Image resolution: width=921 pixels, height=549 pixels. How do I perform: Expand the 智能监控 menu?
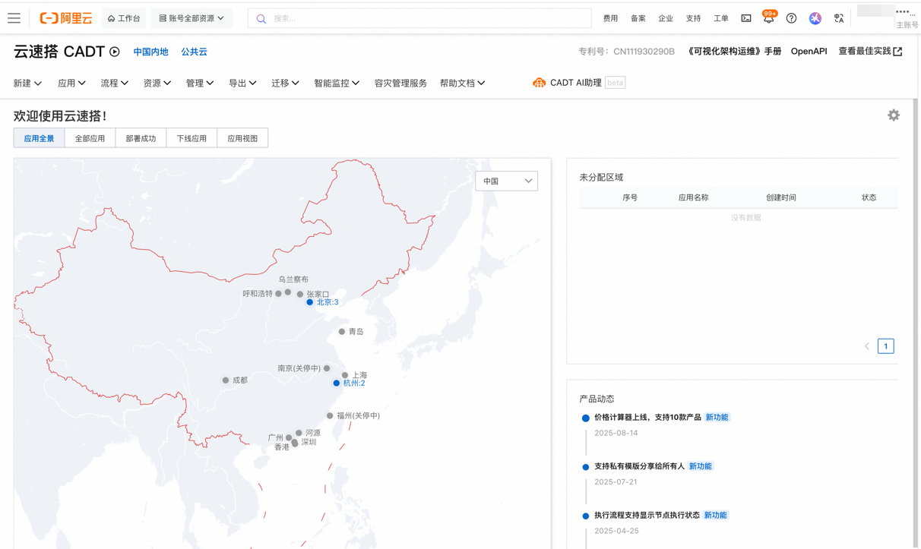(337, 83)
